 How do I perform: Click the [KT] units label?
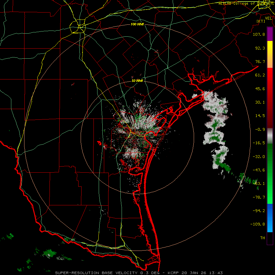click(x=261, y=21)
